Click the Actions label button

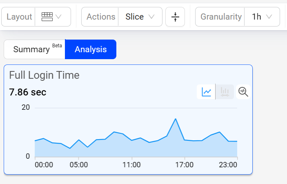click(x=100, y=17)
